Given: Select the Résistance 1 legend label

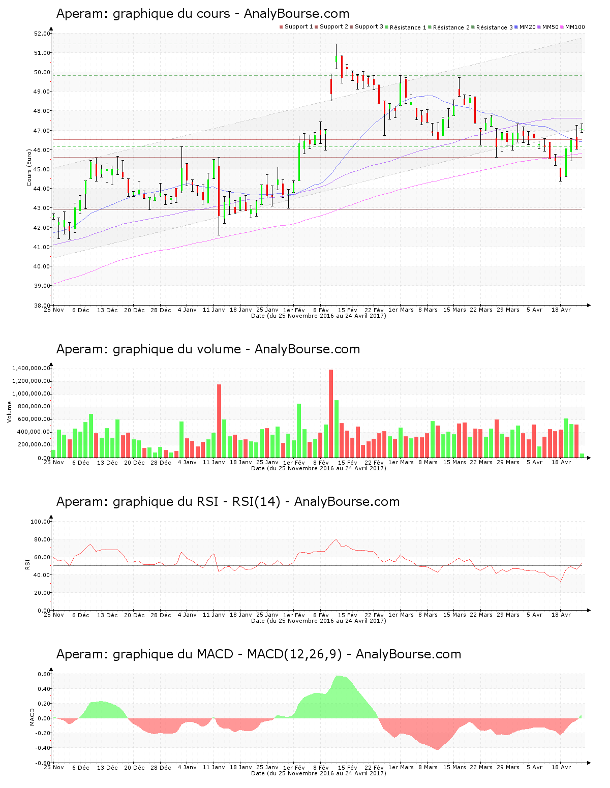Looking at the screenshot, I should click(x=408, y=27).
